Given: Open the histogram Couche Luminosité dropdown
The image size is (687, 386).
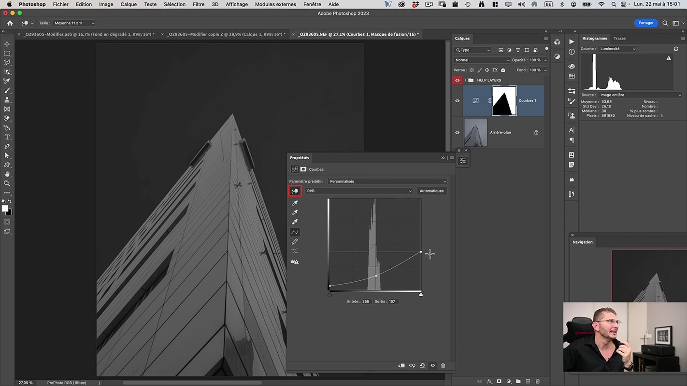Looking at the screenshot, I should [x=617, y=49].
